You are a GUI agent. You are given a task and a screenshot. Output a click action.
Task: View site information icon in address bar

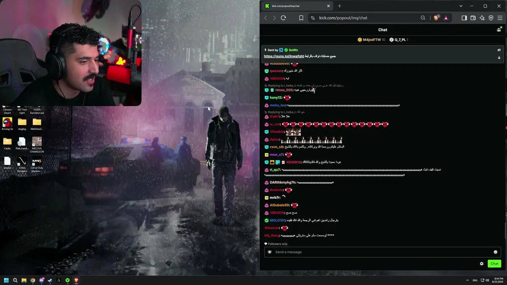pos(313,18)
